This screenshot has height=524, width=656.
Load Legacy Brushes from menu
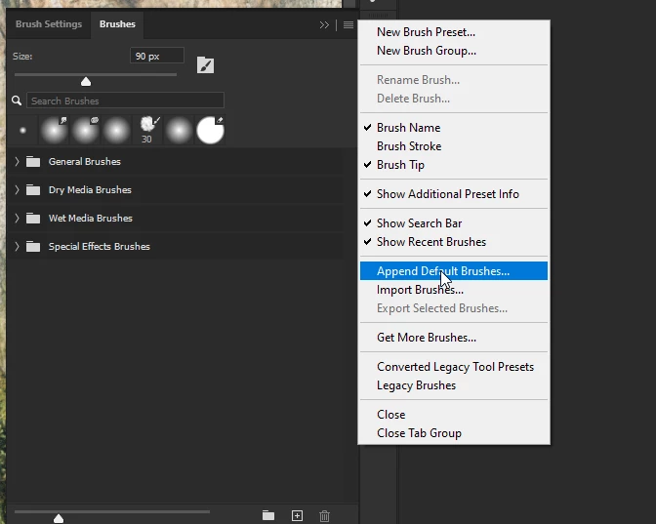click(x=454, y=385)
